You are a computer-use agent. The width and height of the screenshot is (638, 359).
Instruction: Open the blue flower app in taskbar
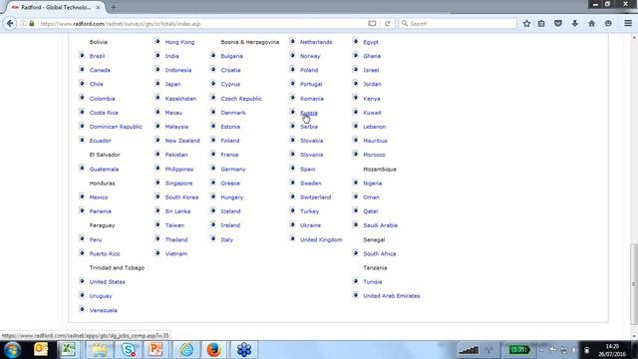244,350
